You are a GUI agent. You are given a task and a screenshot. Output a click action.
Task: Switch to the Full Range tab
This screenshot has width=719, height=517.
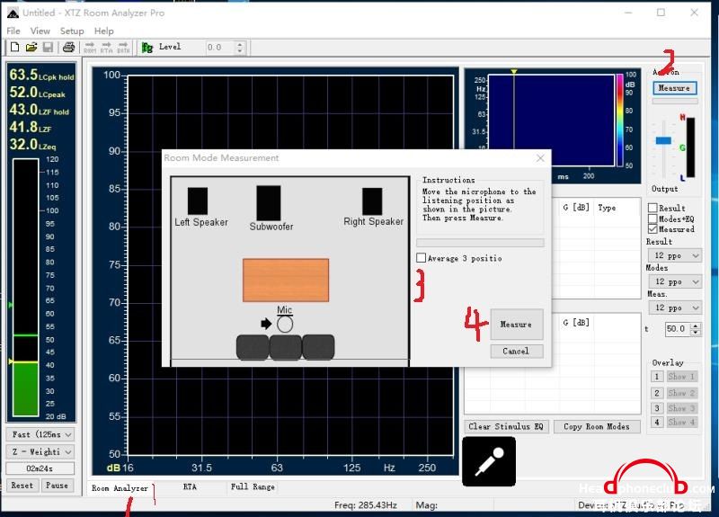(x=253, y=486)
